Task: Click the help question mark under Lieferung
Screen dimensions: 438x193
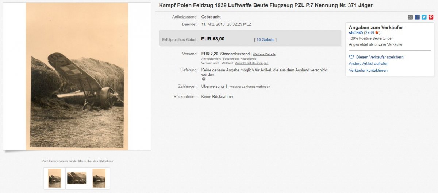Action: click(204, 79)
